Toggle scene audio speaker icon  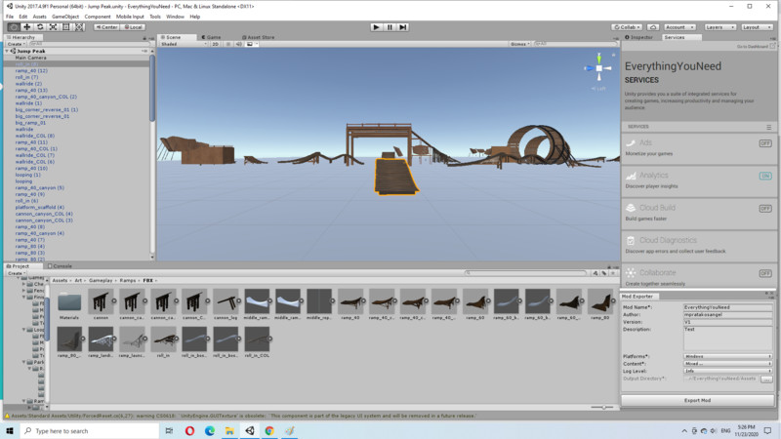point(238,44)
